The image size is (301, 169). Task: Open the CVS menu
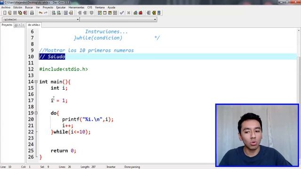90,8
